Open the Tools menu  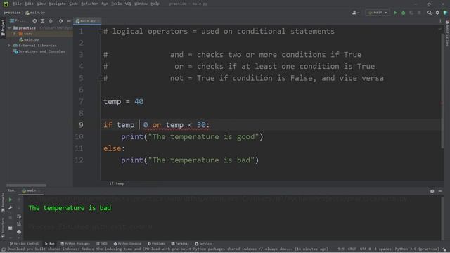[x=117, y=4]
